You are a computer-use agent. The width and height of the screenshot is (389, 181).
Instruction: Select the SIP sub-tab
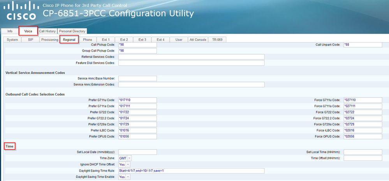tap(30, 40)
